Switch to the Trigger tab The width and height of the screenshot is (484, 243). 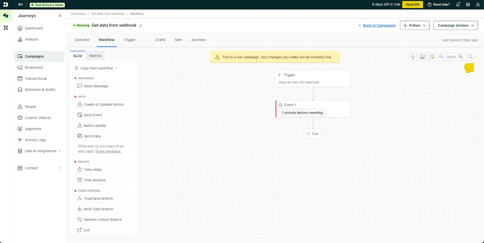tap(129, 40)
